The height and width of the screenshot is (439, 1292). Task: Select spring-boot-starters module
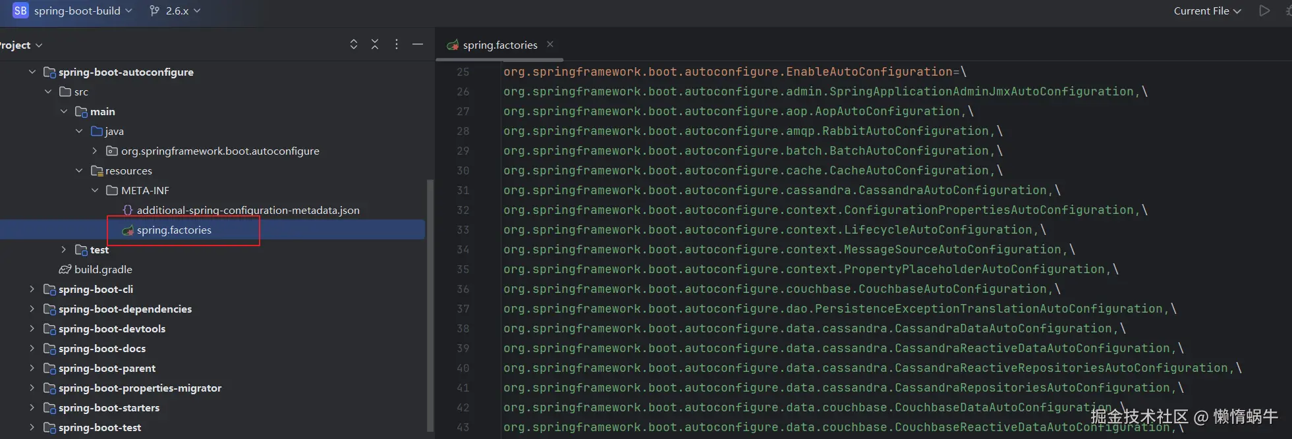pos(109,407)
